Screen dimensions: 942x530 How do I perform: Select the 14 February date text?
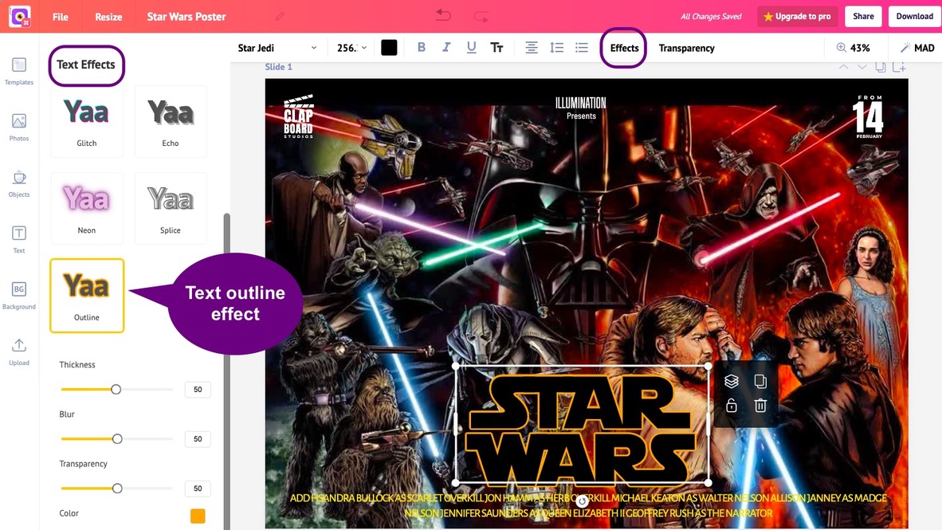point(868,116)
